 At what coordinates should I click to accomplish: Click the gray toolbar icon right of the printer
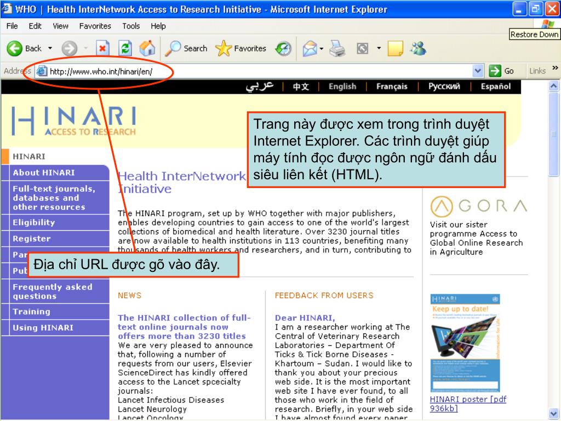pyautogui.click(x=363, y=48)
